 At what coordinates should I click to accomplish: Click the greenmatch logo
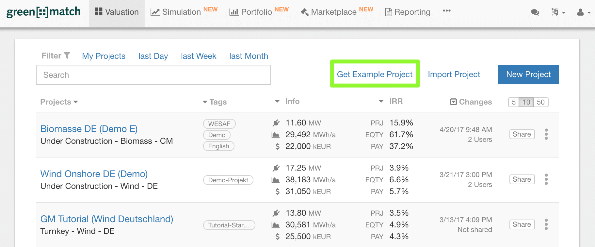43,12
